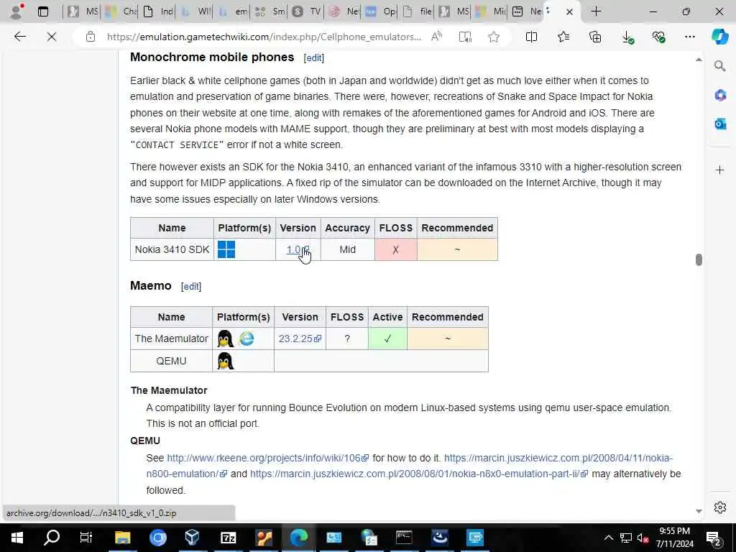Image resolution: width=736 pixels, height=552 pixels.
Task: Click the QEMU name cell in Maemo table
Action: click(x=171, y=361)
